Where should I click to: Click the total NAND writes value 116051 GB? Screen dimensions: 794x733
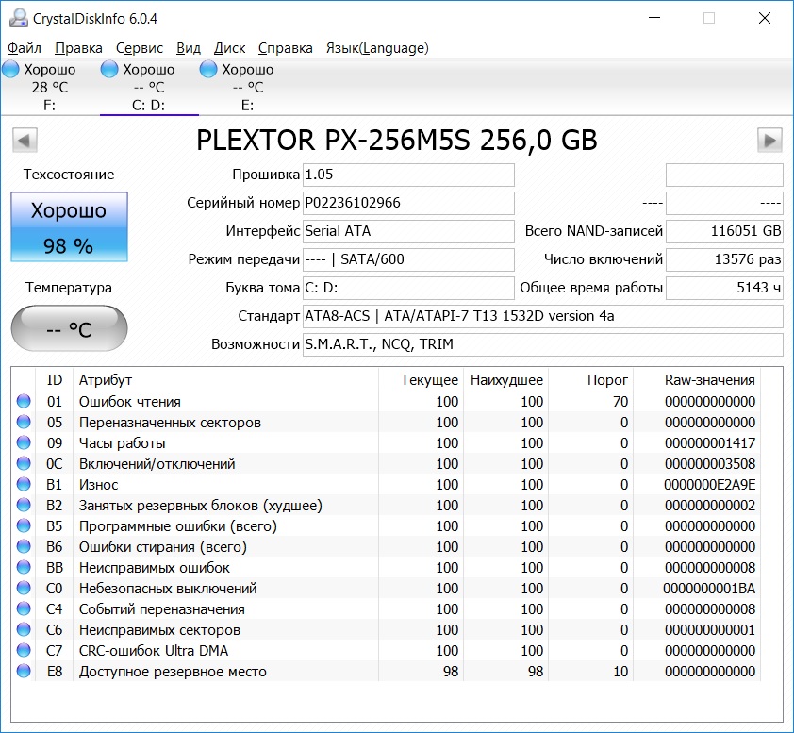(724, 231)
